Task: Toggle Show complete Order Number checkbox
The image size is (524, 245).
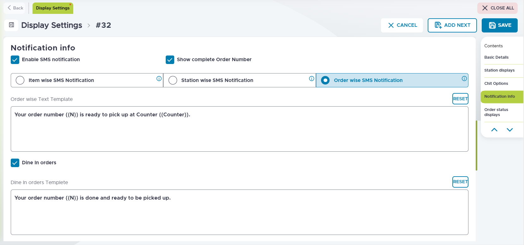Action: (x=170, y=60)
